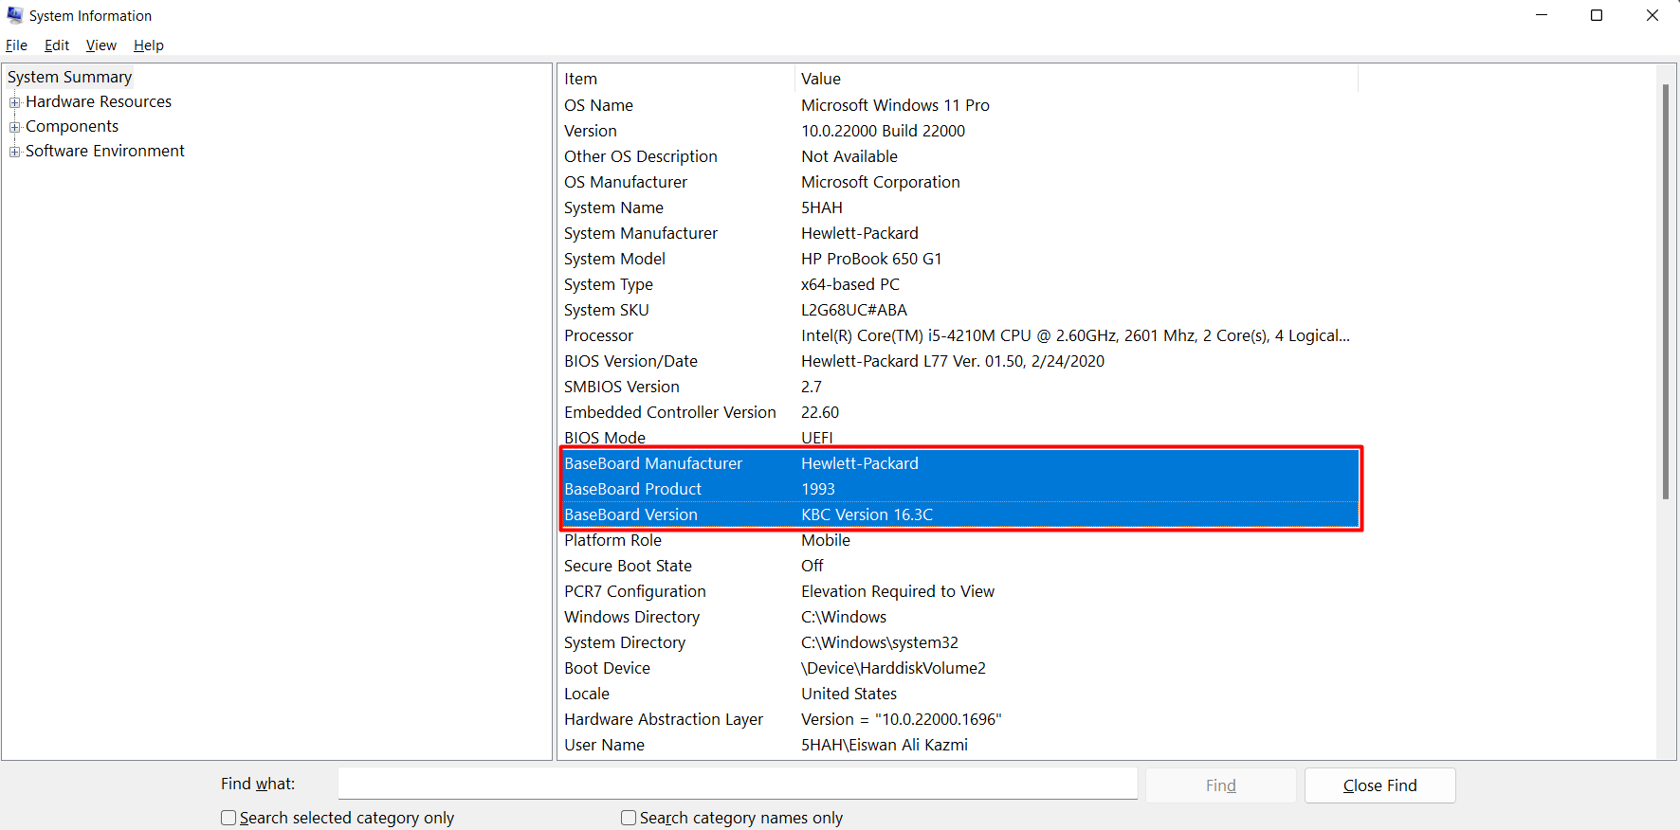Minimize the System Information window

click(1542, 15)
